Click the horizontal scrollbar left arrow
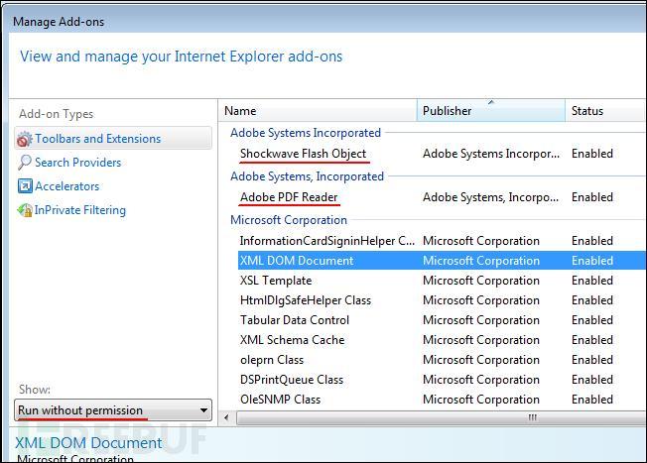The height and width of the screenshot is (463, 647). click(x=226, y=417)
